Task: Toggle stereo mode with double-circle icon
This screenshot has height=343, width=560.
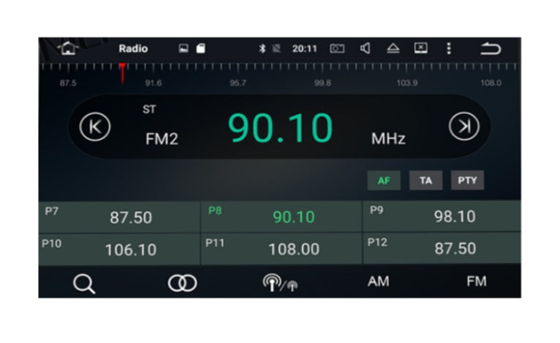Action: click(182, 283)
